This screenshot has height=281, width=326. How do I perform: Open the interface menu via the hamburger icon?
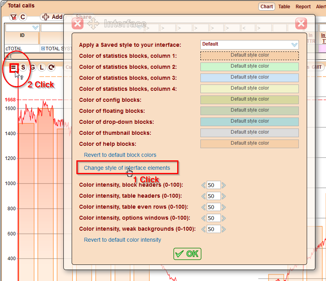13,67
